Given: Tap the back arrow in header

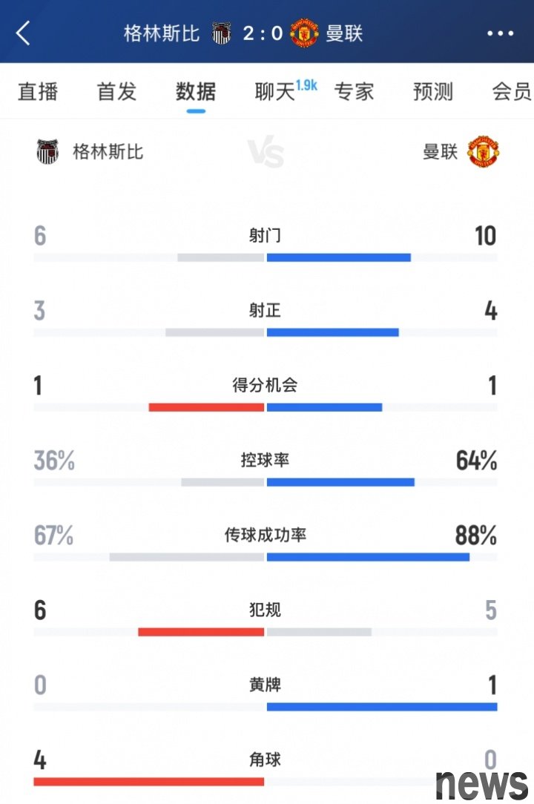Looking at the screenshot, I should (x=23, y=34).
